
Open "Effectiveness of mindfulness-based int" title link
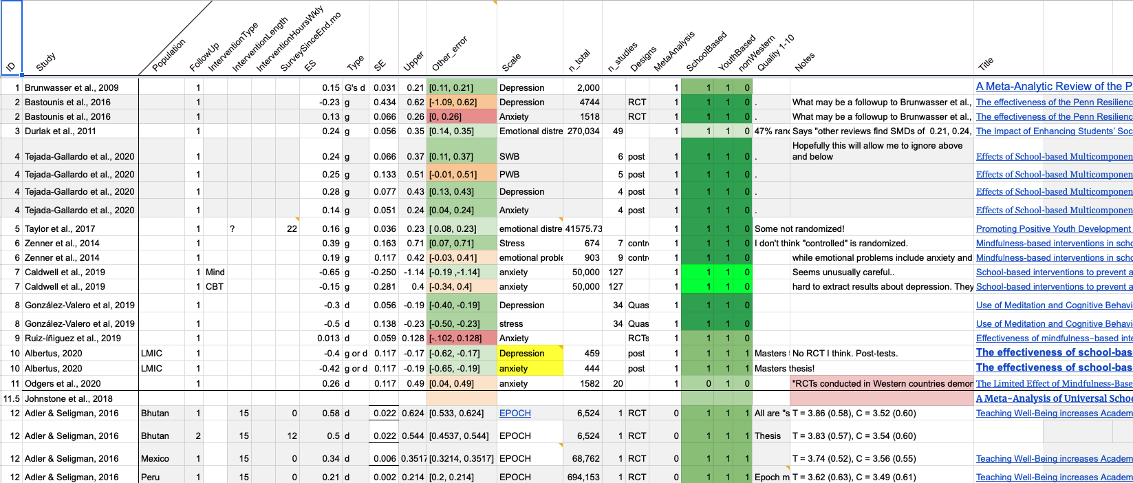pos(1053,338)
